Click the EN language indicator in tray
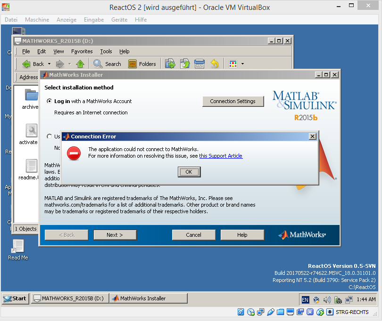 [x=305, y=299]
